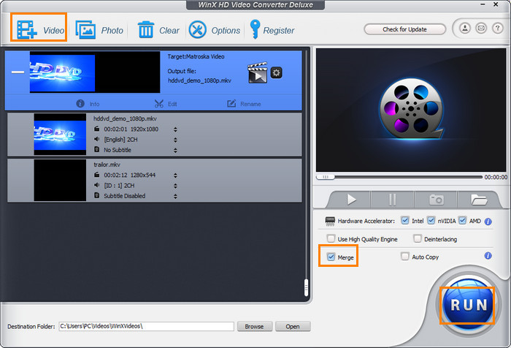Click the Open destination folder button

(293, 327)
